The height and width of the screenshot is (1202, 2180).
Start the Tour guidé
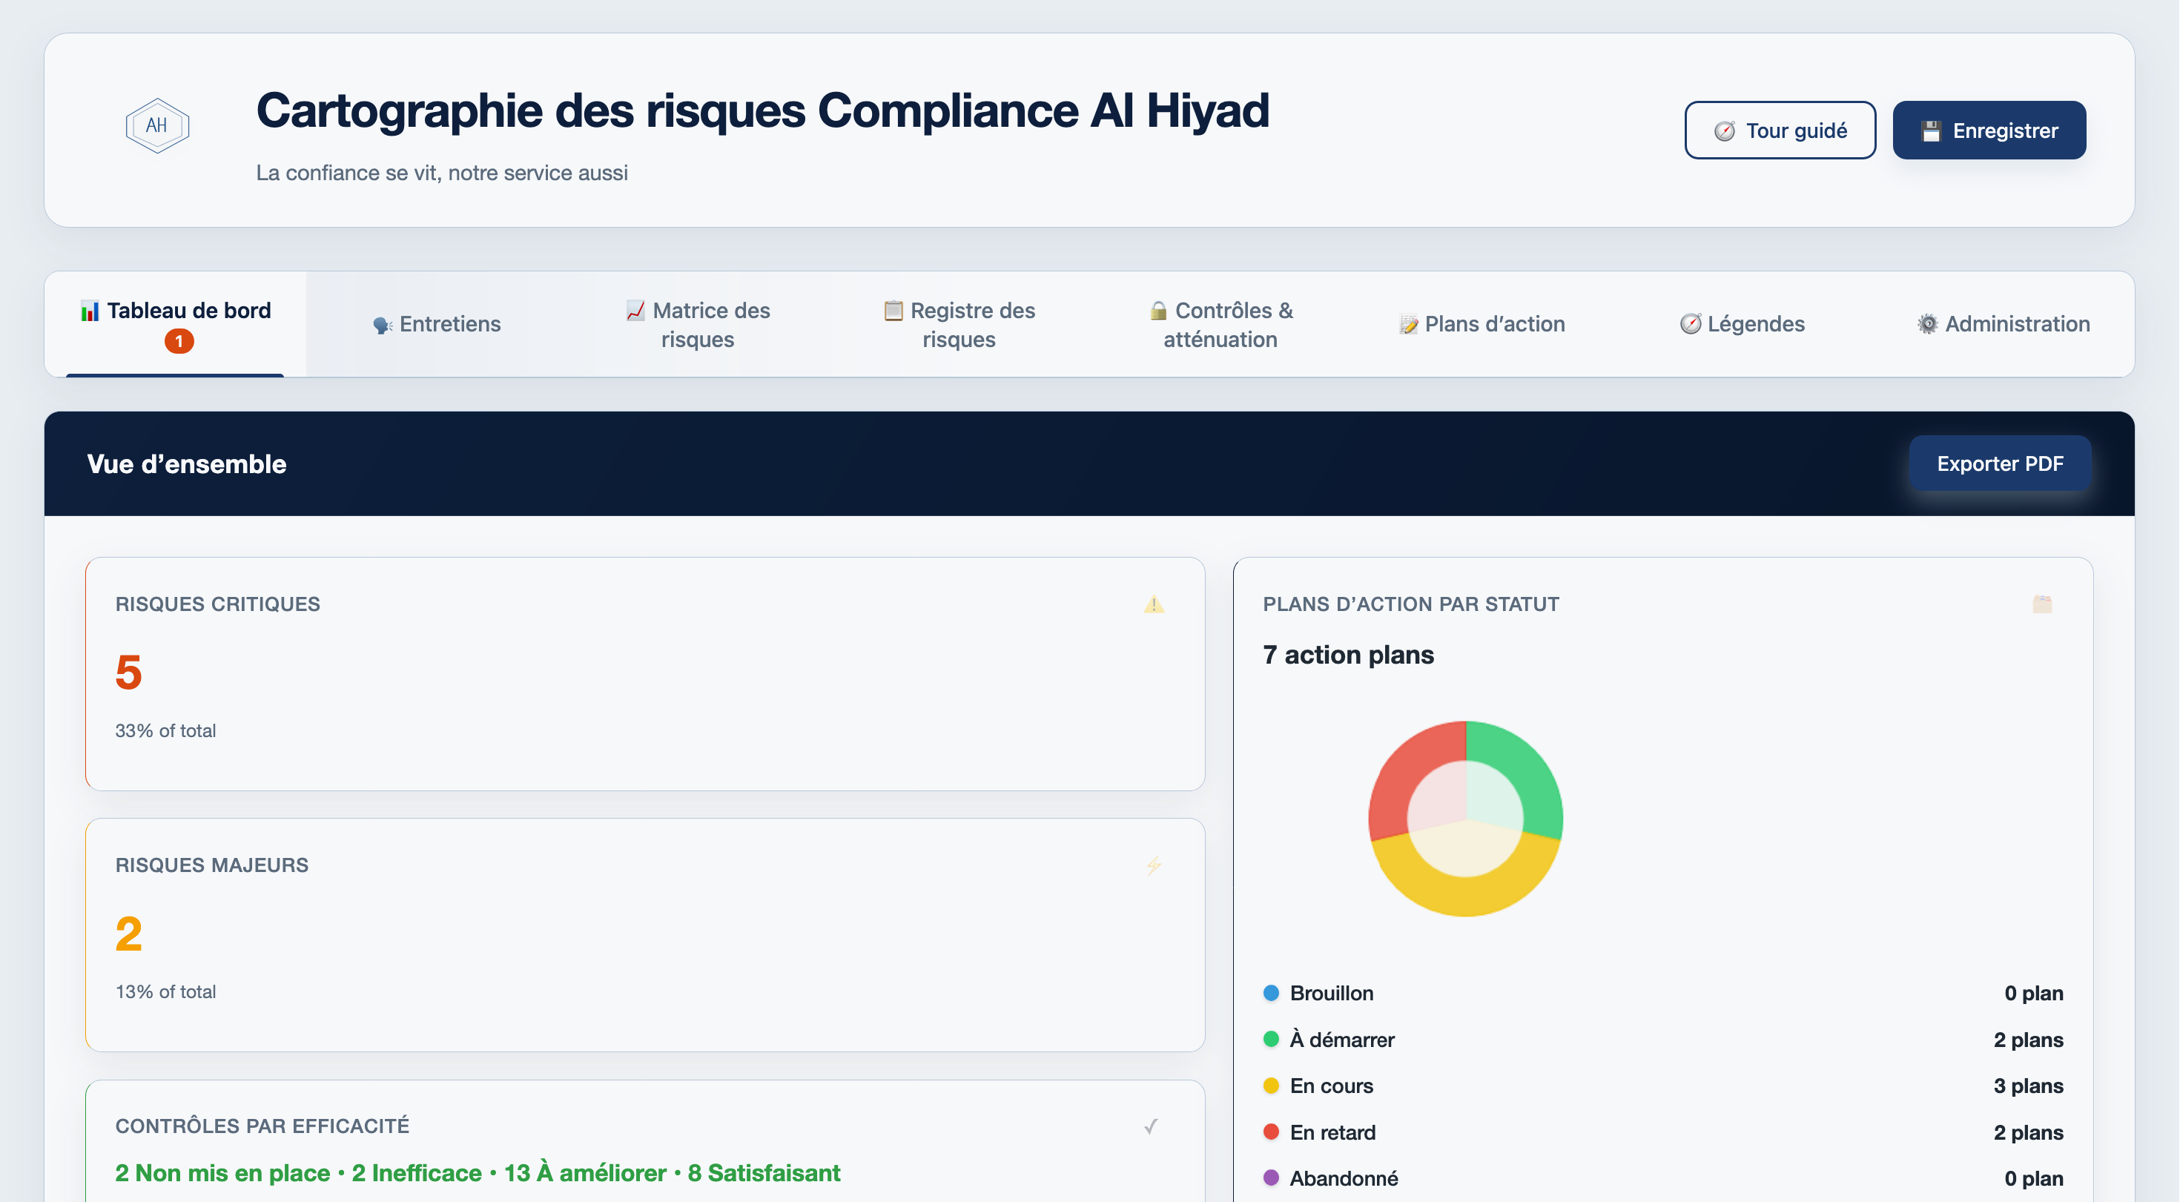[x=1780, y=131]
